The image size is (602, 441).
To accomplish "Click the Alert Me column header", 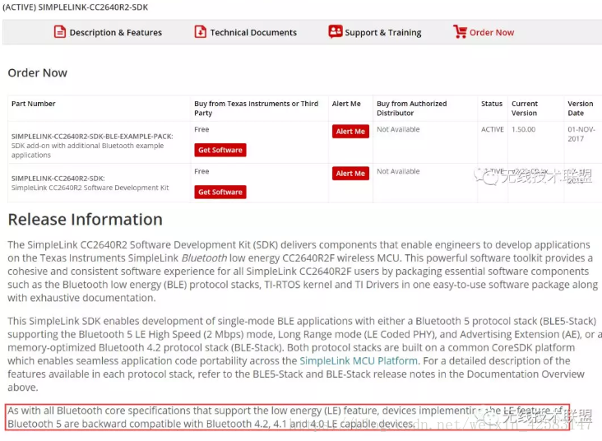I will [346, 104].
